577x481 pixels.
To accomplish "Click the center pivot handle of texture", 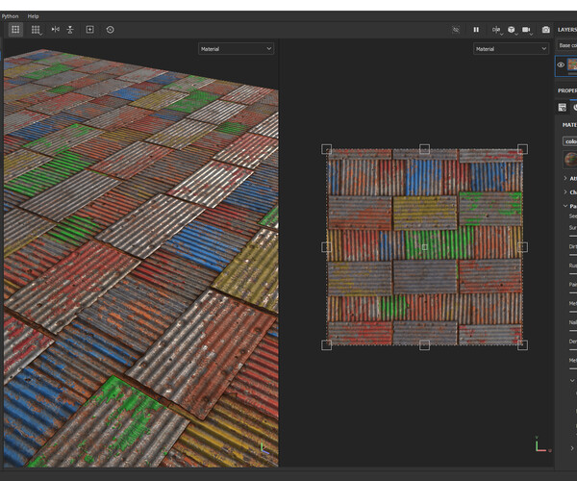I will pos(424,247).
